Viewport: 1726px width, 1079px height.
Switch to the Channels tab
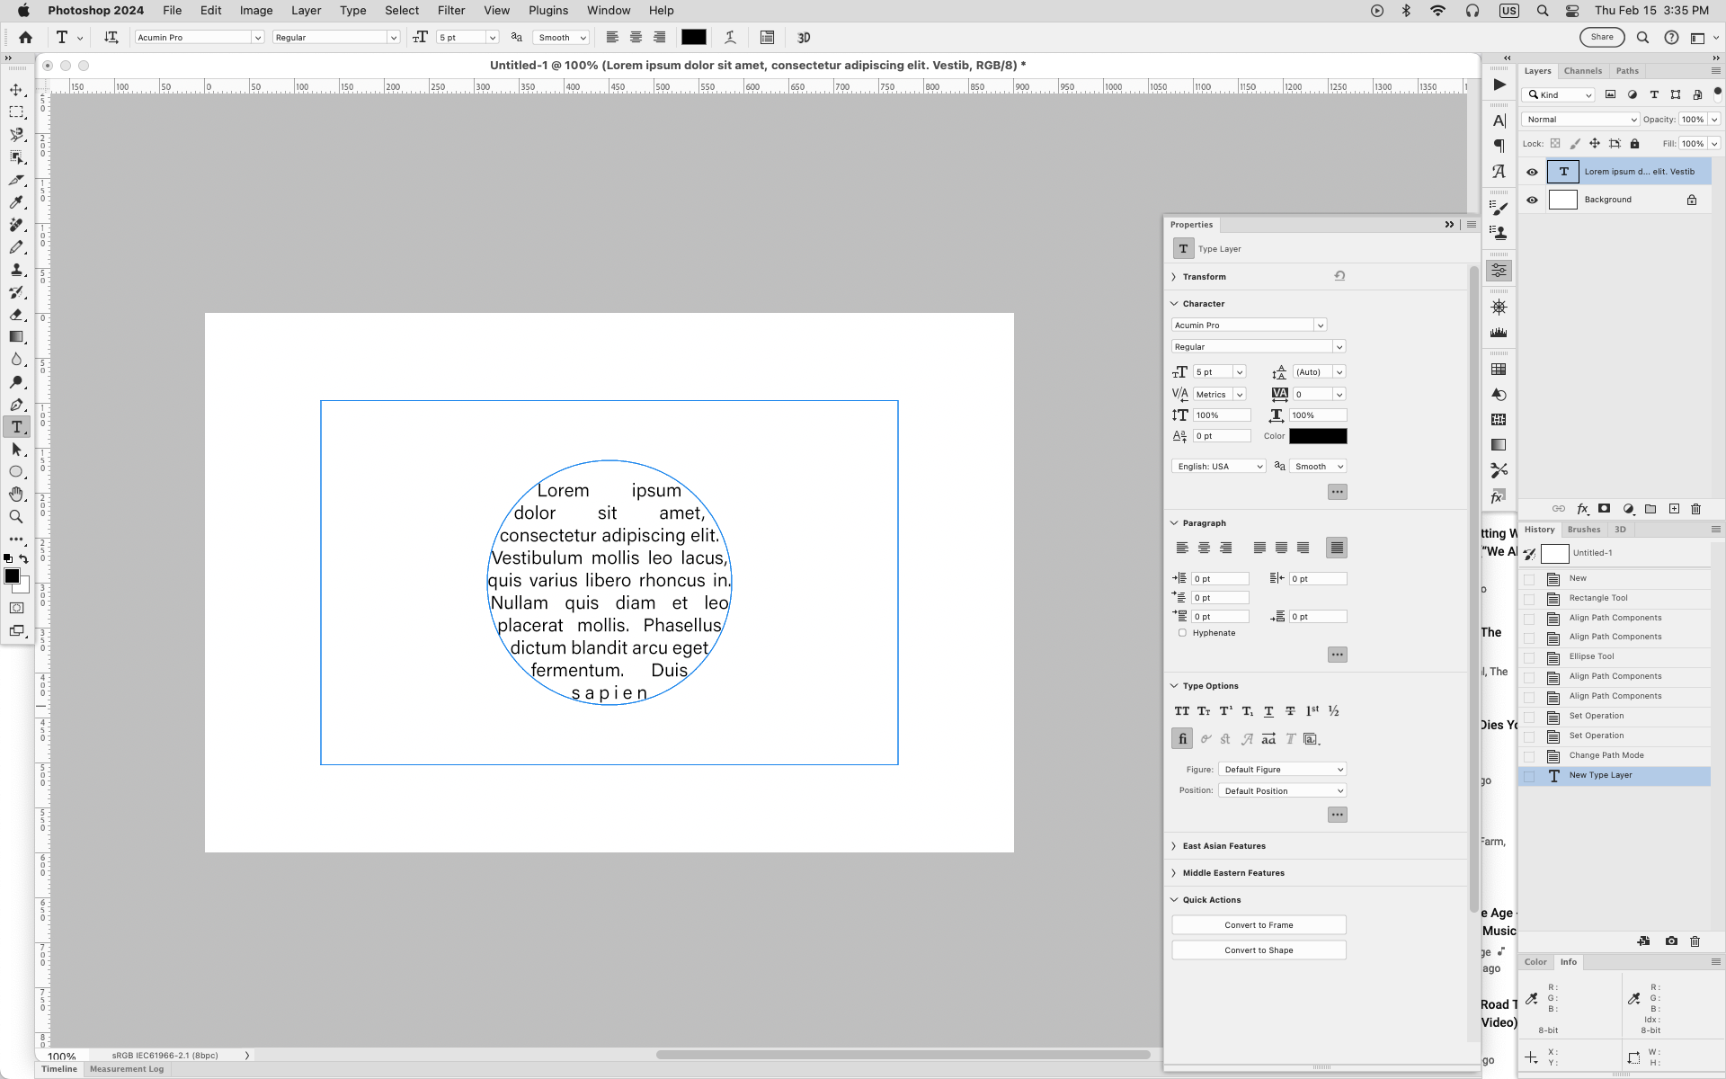coord(1582,70)
